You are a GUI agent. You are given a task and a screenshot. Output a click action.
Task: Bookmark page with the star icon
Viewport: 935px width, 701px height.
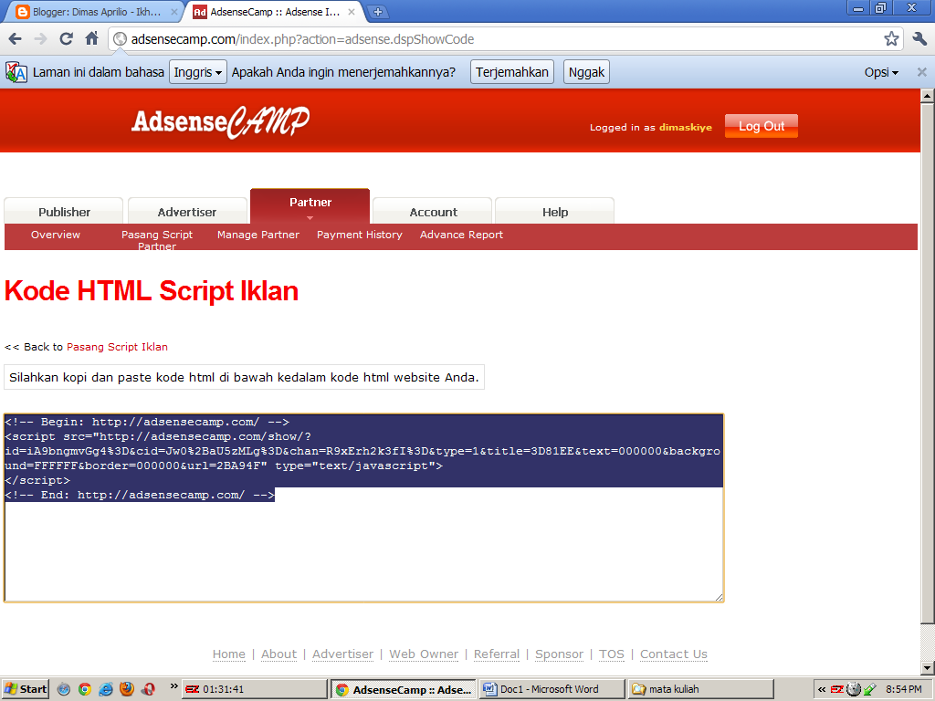click(891, 39)
